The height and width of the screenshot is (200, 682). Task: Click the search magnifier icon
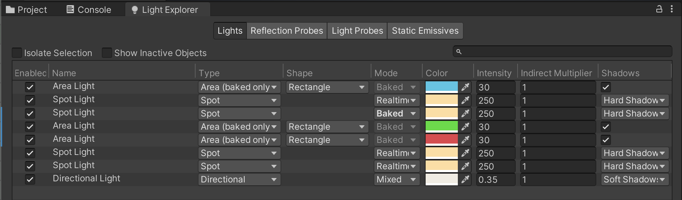pos(459,52)
